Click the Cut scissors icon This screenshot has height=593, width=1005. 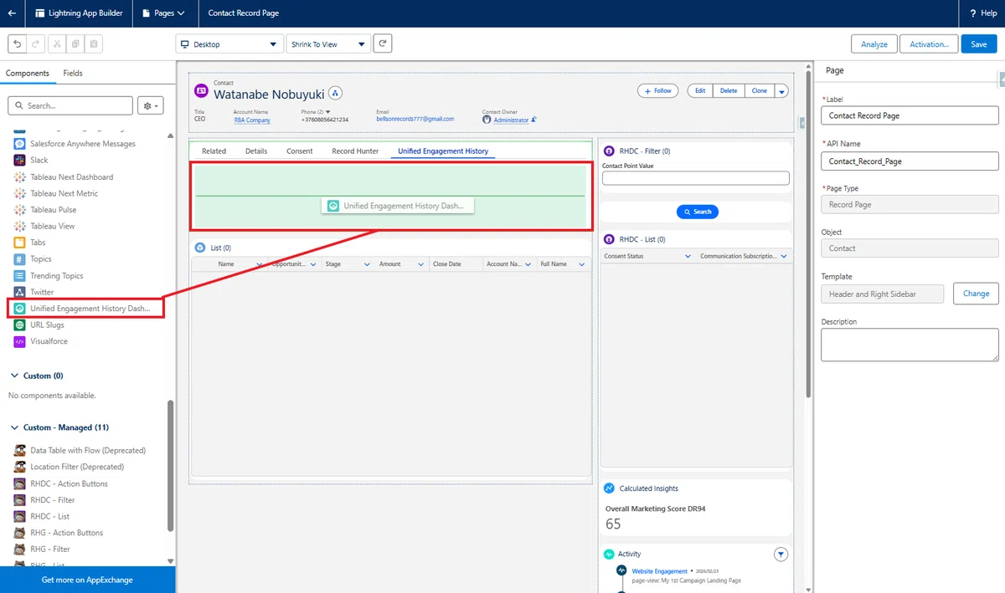tap(57, 43)
